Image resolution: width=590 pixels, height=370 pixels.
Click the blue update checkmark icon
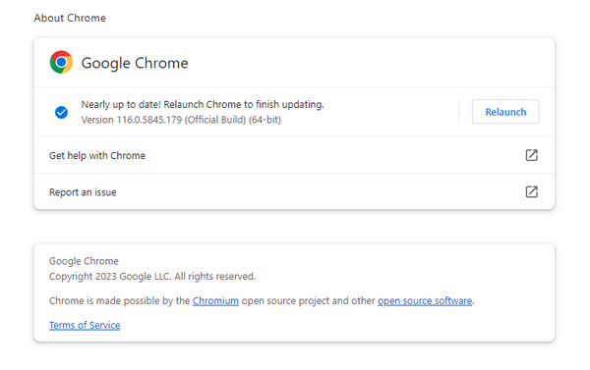coord(61,112)
